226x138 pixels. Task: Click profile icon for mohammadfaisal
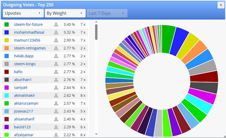pyautogui.click(x=56, y=32)
